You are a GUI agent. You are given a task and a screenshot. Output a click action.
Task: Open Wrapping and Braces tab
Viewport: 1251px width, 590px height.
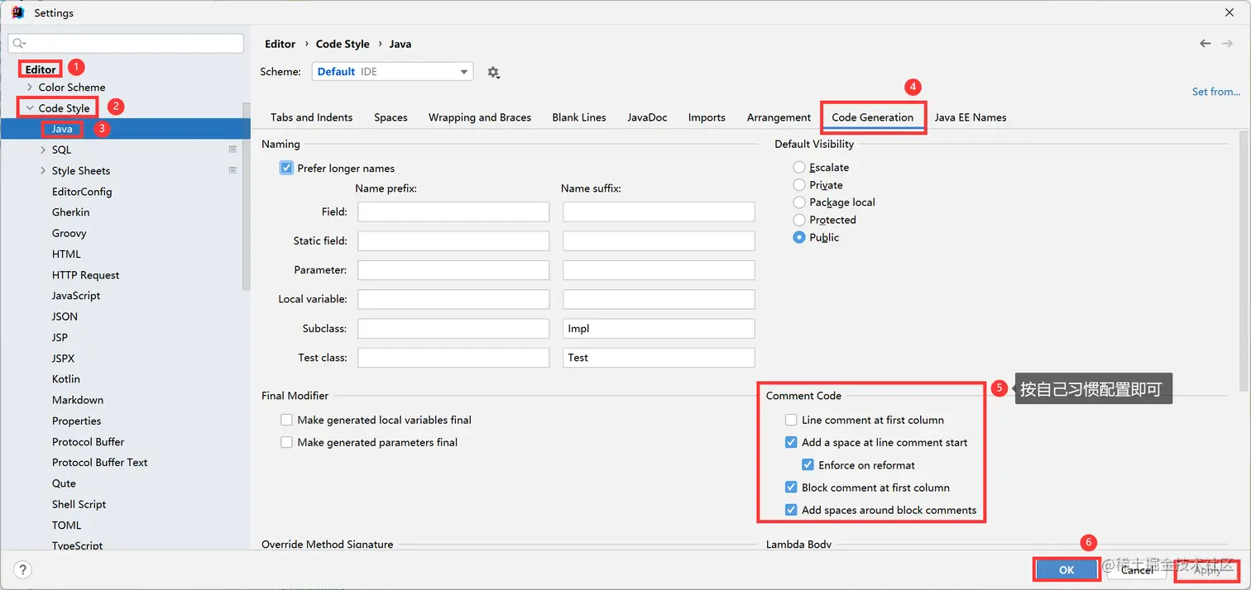(480, 117)
